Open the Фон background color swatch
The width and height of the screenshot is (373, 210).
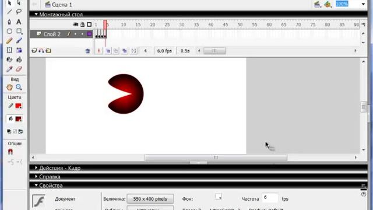(218, 197)
